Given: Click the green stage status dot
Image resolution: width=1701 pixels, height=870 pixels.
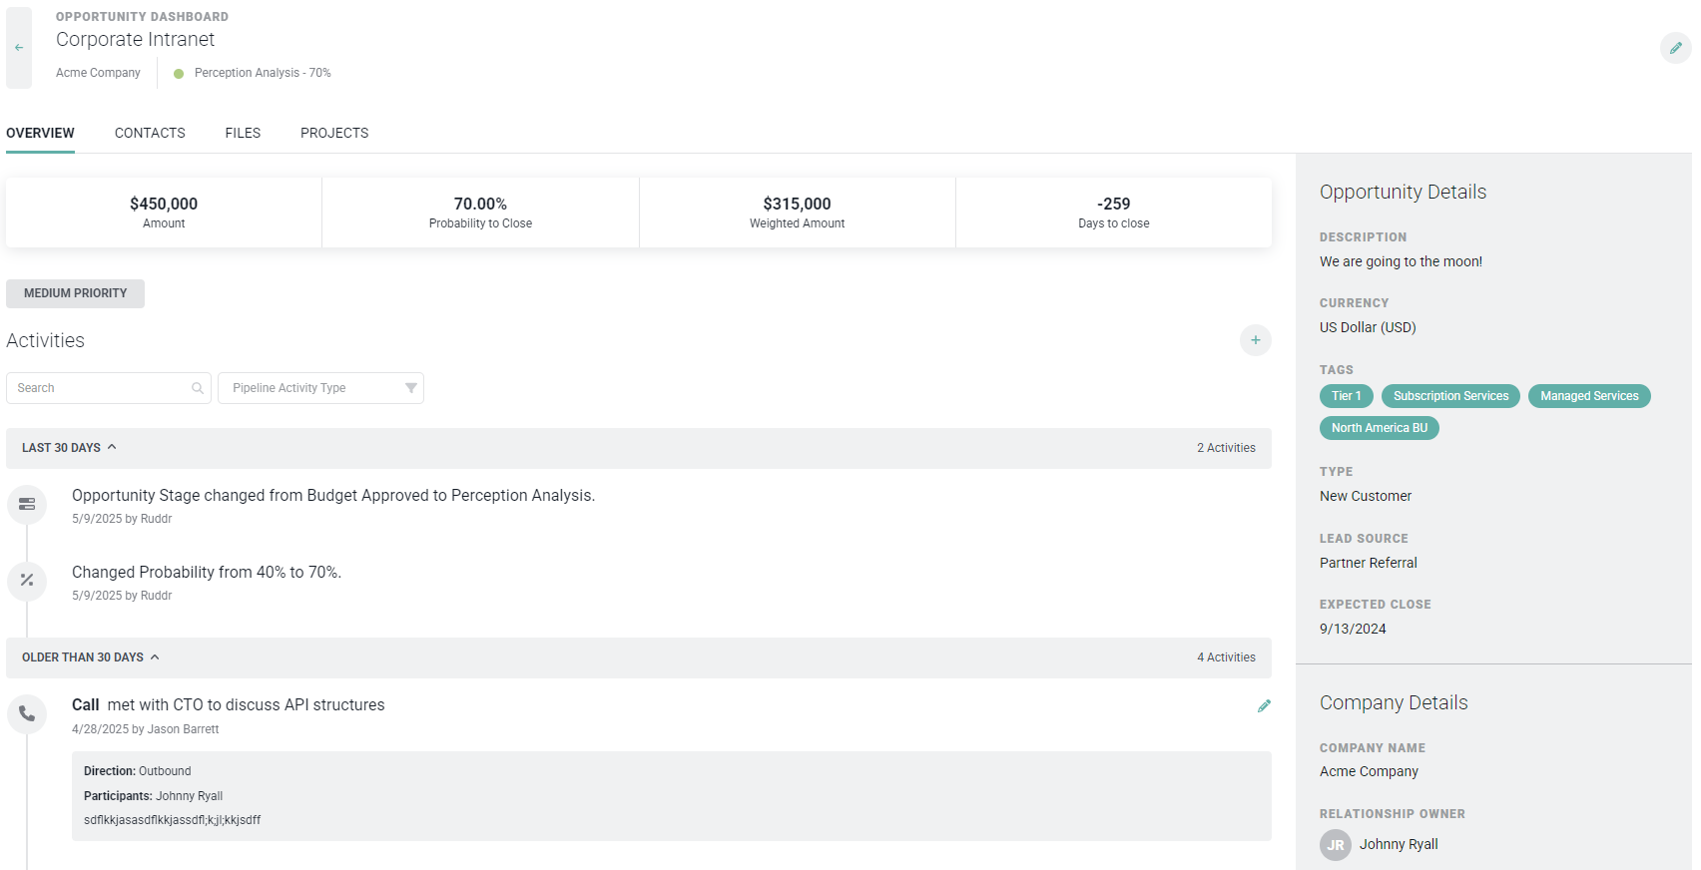Looking at the screenshot, I should [x=179, y=74].
